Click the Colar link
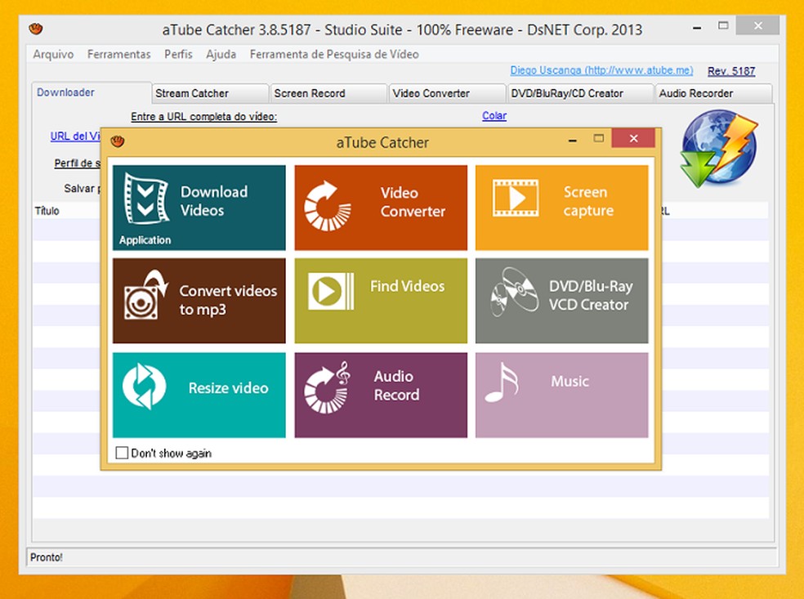The width and height of the screenshot is (804, 599). tap(494, 116)
